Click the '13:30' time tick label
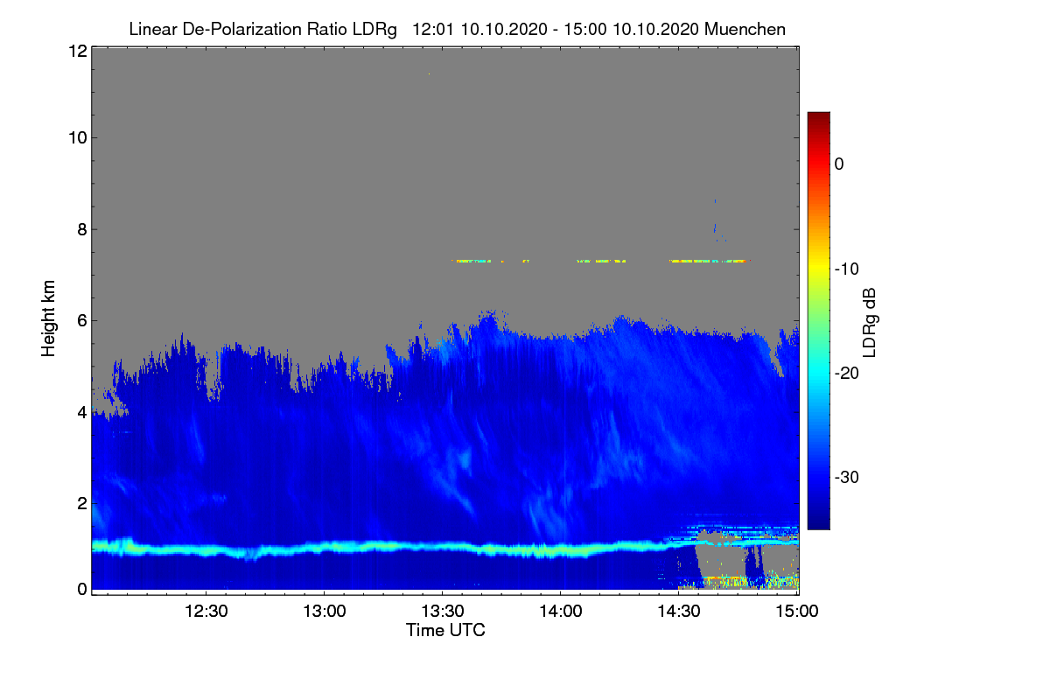Image resolution: width=1050 pixels, height=700 pixels. pos(444,611)
